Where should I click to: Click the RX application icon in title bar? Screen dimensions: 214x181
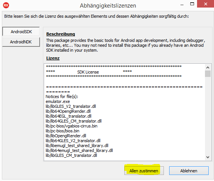point(6,5)
